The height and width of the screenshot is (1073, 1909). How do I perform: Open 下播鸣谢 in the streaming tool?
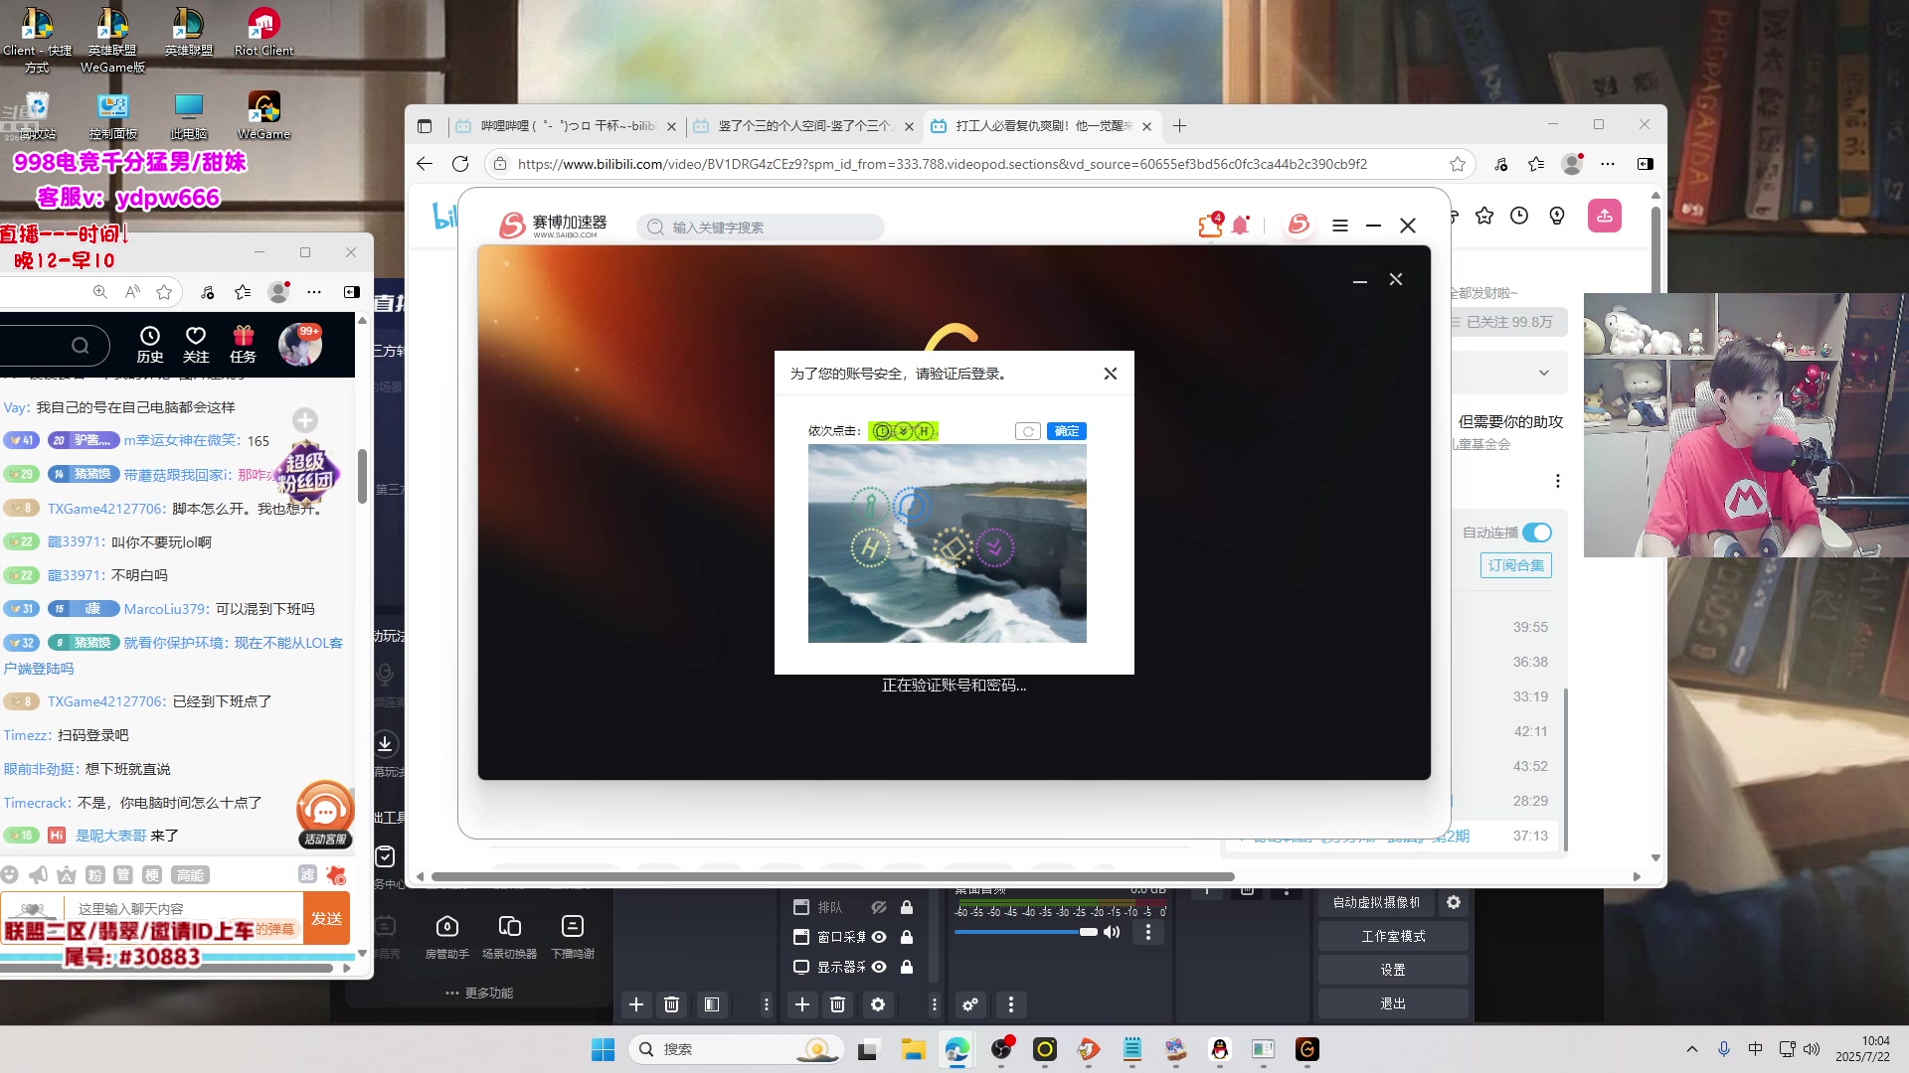(573, 937)
